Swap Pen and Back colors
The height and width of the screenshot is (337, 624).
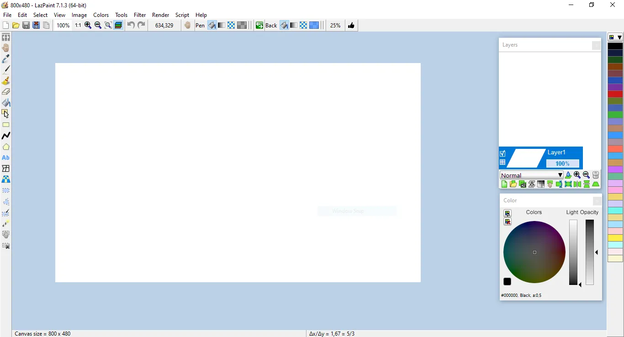[x=259, y=26]
